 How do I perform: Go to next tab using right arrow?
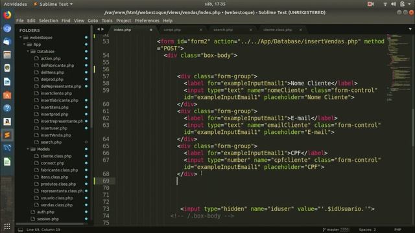click(102, 29)
